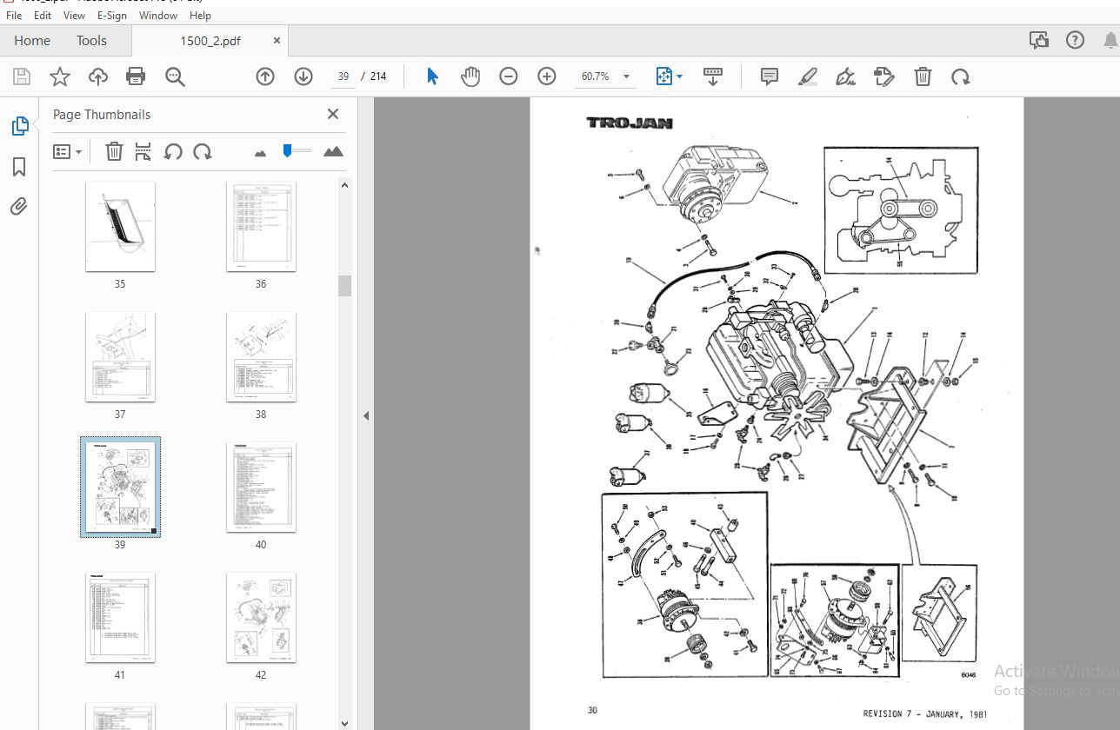This screenshot has height=730, width=1120.
Task: Open the File menu
Action: coord(15,16)
